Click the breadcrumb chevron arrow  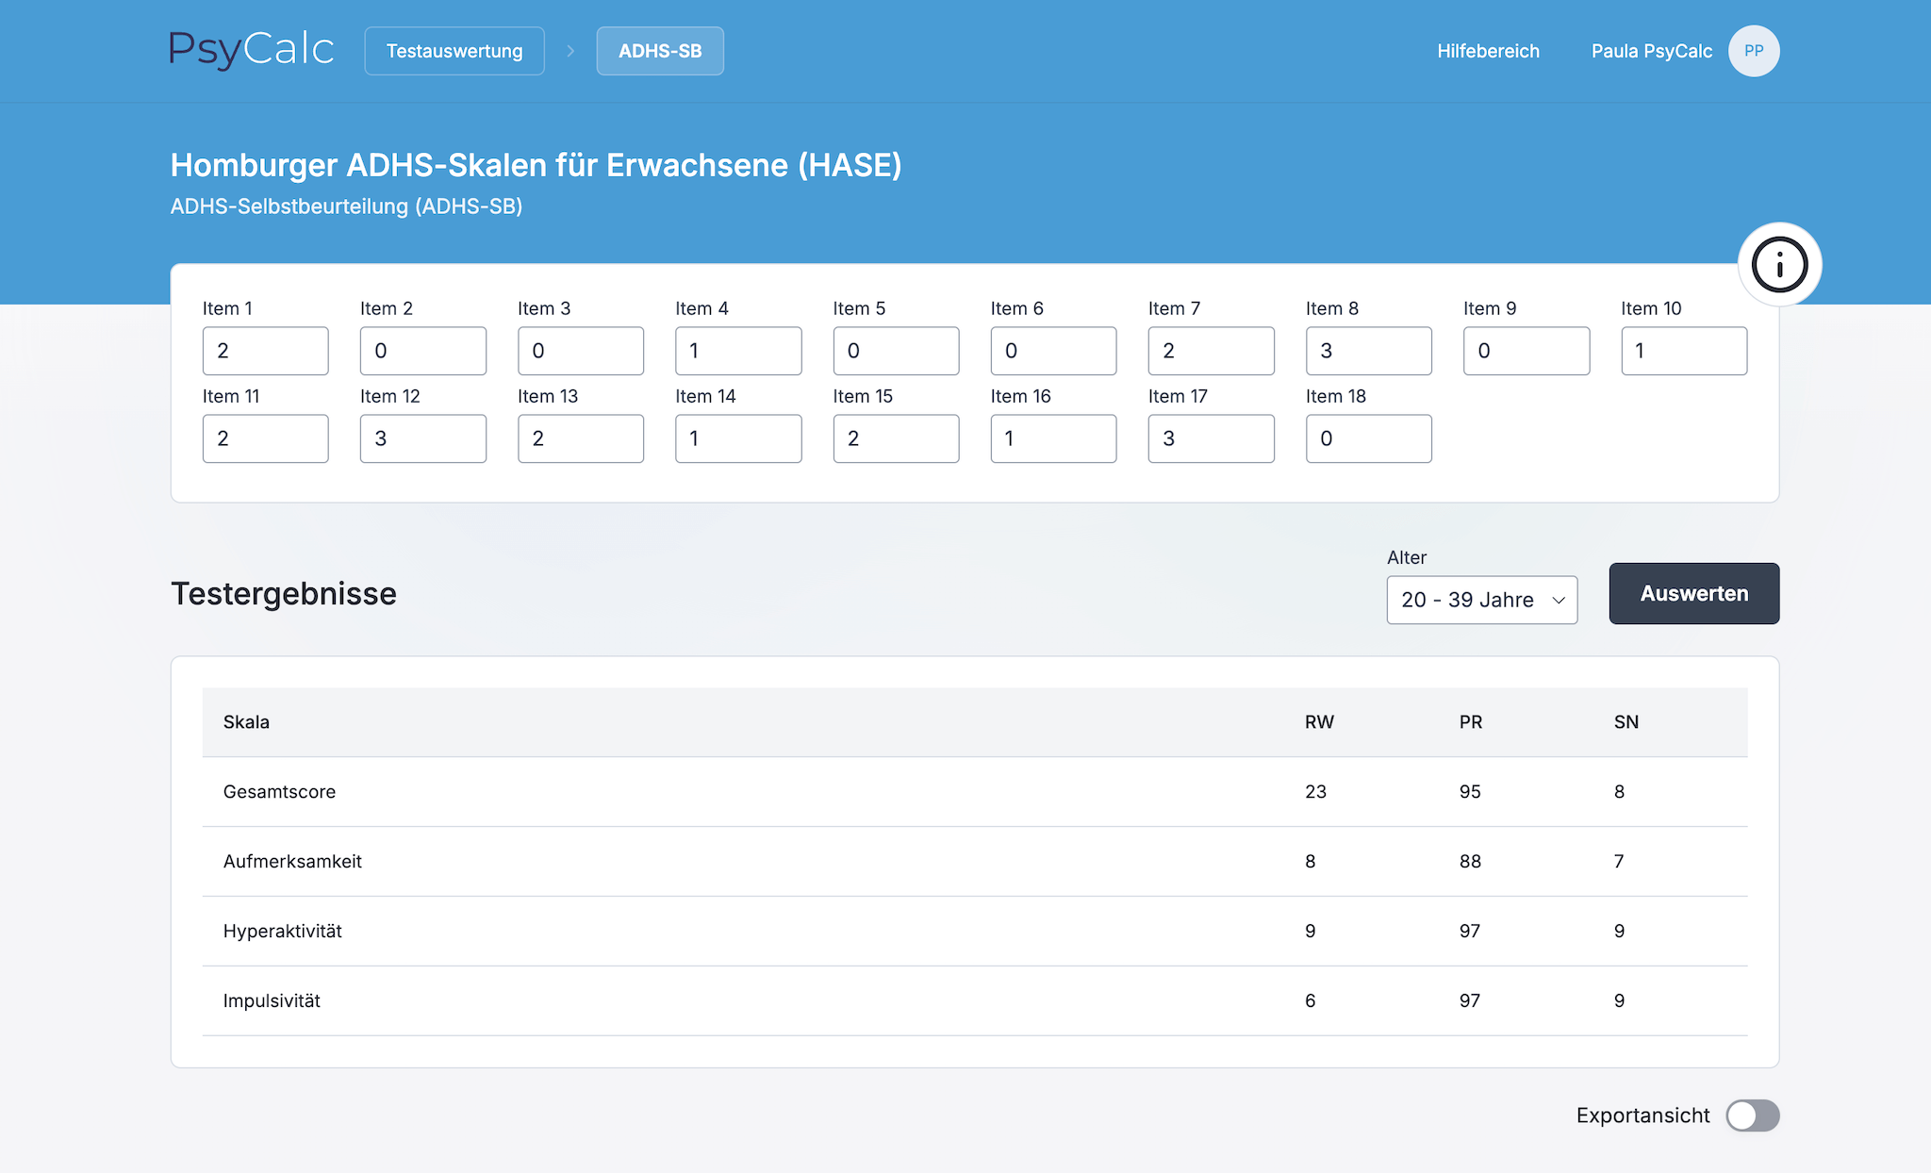click(570, 51)
